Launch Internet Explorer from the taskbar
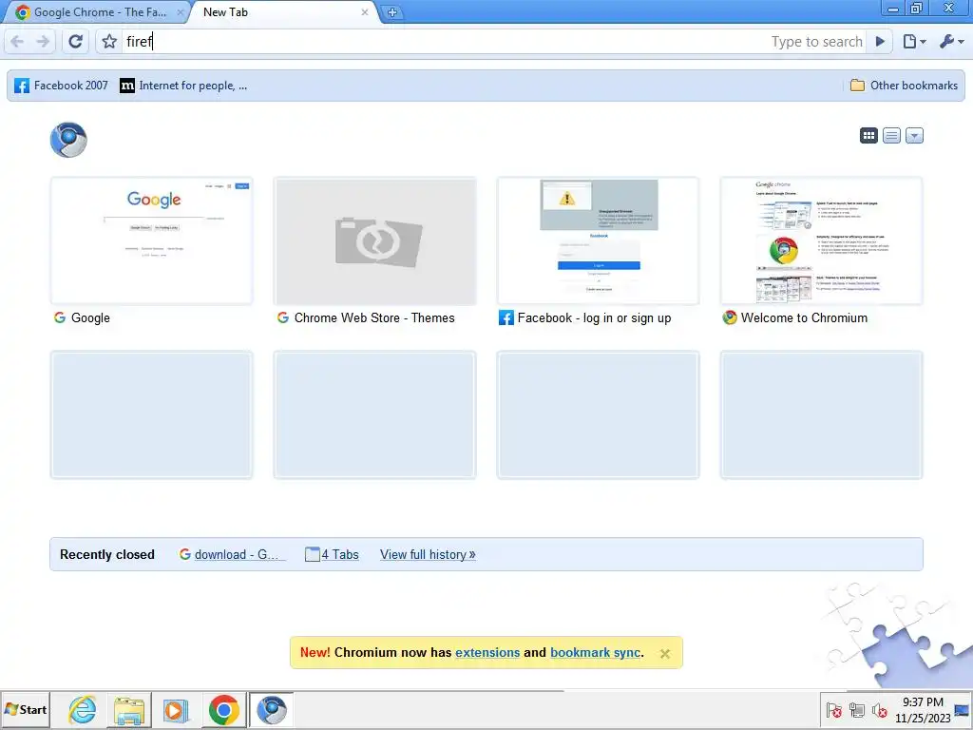This screenshot has width=973, height=730. pos(83,709)
